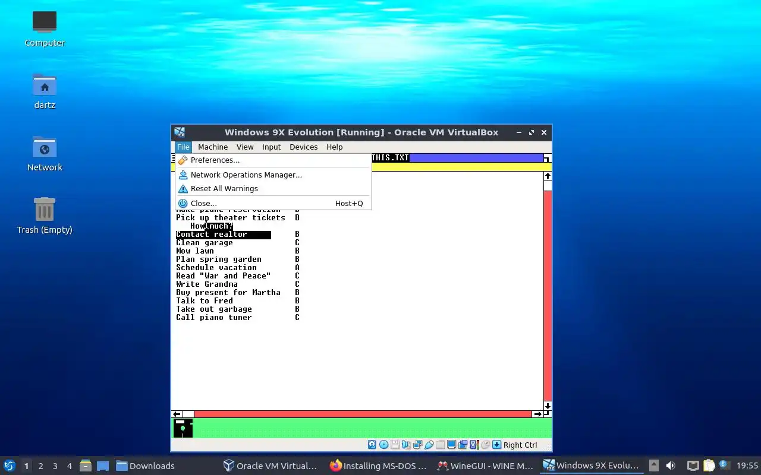
Task: Click the red horizontal scrollbar track
Action: pos(363,414)
